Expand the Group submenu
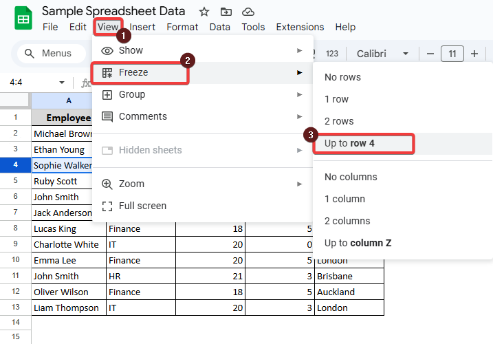This screenshot has height=344, width=493. (299, 94)
